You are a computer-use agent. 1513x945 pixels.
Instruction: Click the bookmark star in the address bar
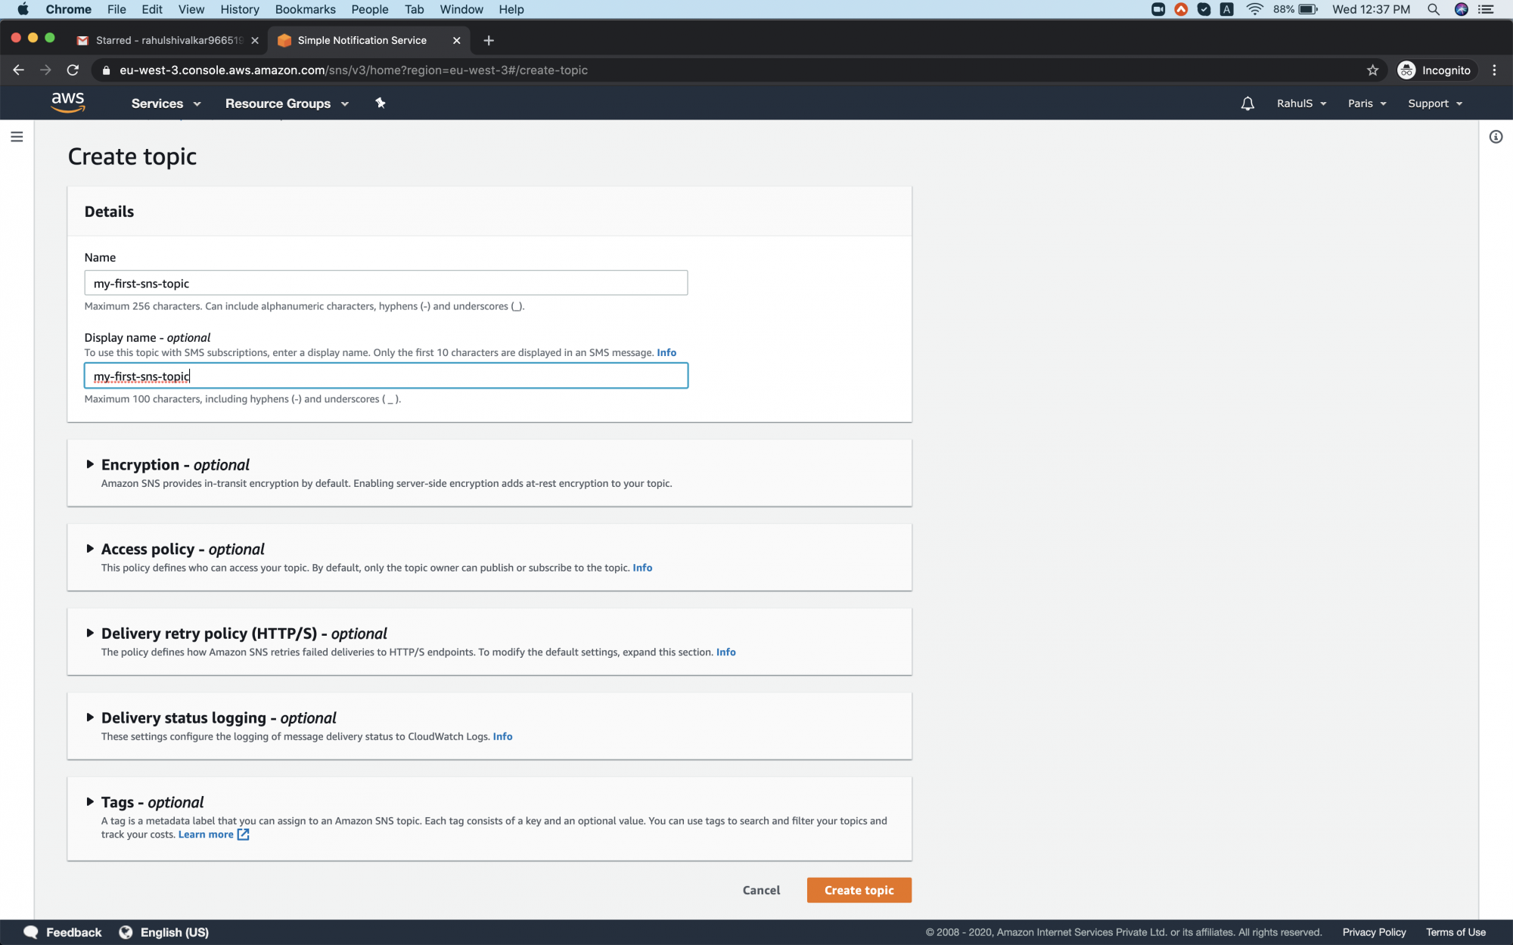(1372, 70)
